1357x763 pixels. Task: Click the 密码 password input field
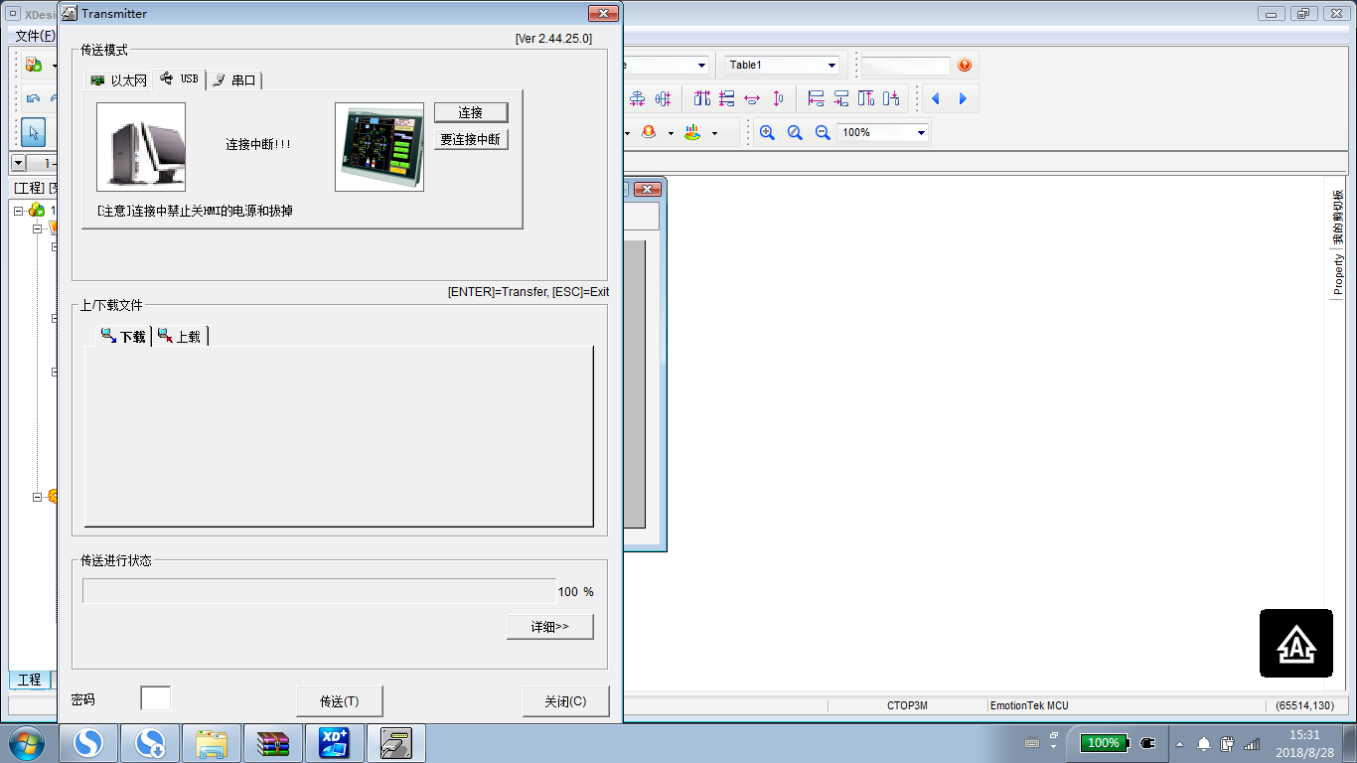point(155,698)
